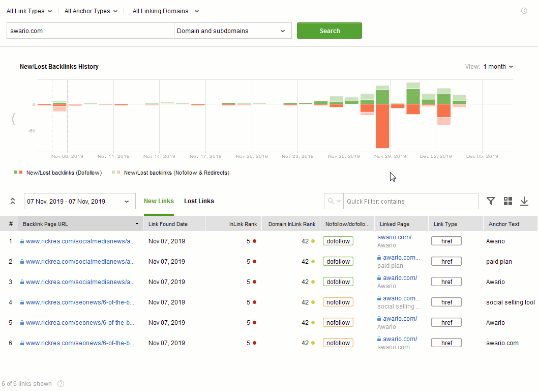Click the nofollow tag in row 5
Screen dimensions: 538x391
tap(338, 323)
